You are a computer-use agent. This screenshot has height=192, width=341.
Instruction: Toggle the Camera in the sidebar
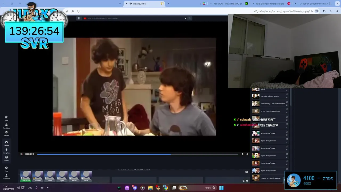tap(6, 143)
